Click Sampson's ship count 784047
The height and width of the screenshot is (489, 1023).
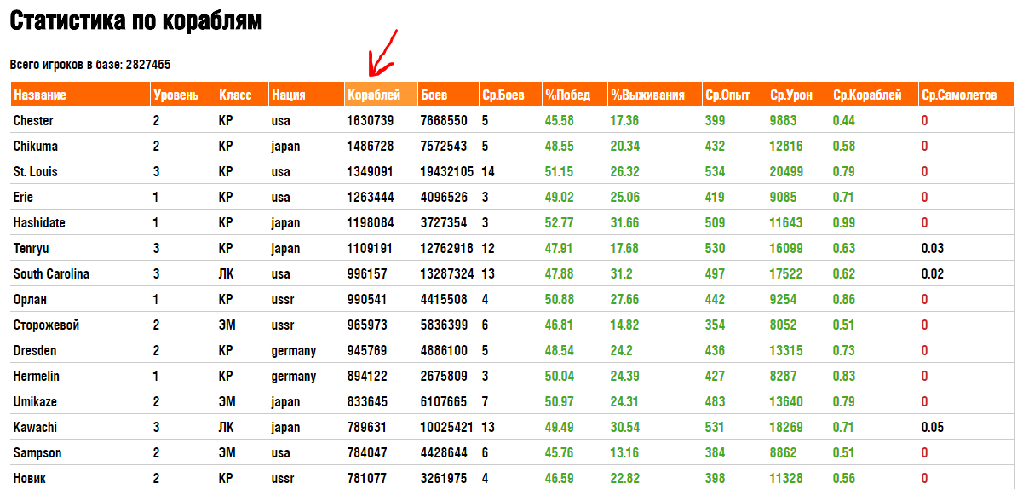(x=367, y=453)
